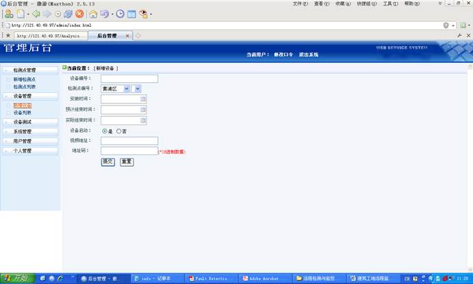Viewport: 473px width, 284px height.
Task: Open calendar picker for 预计结束时间 field
Action: tap(143, 109)
